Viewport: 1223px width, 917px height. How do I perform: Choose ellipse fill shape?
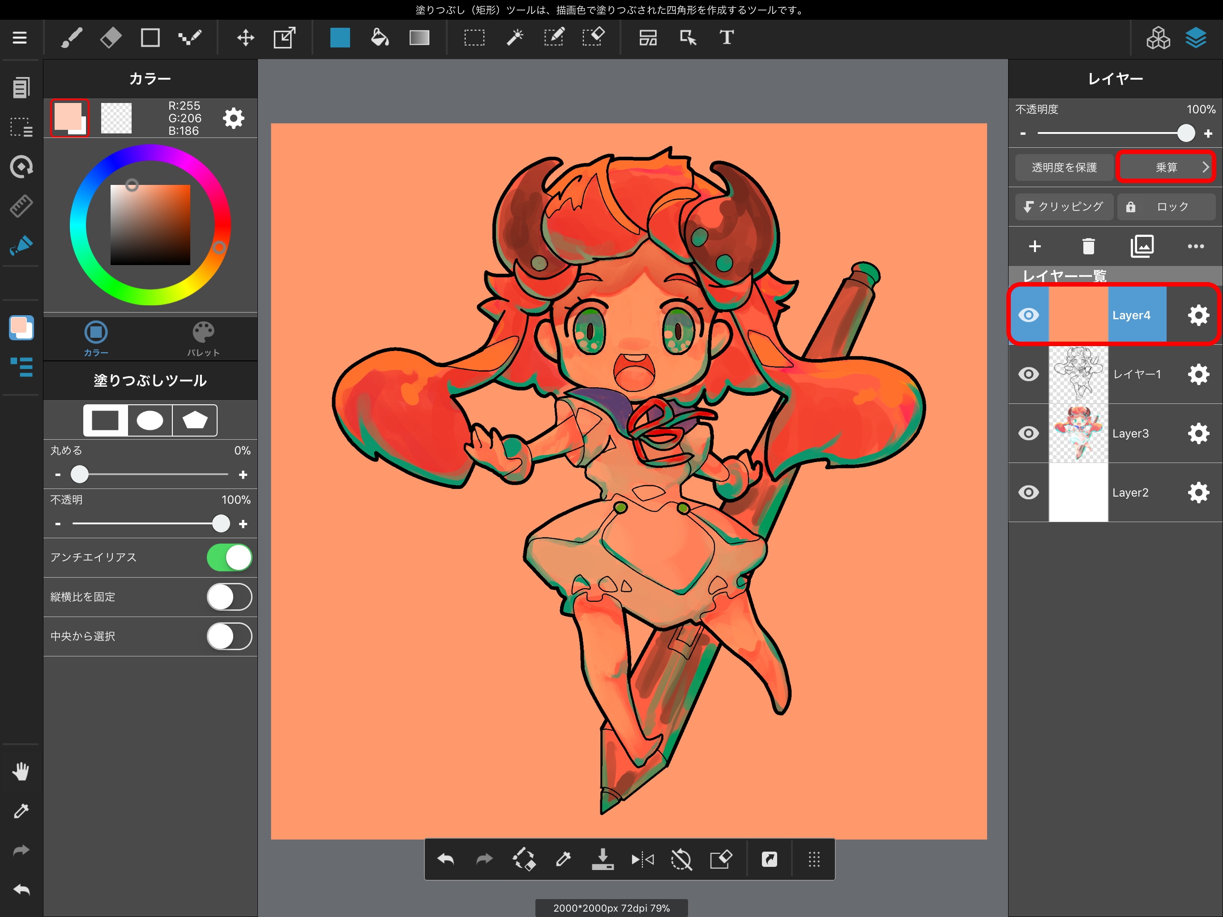tap(150, 420)
